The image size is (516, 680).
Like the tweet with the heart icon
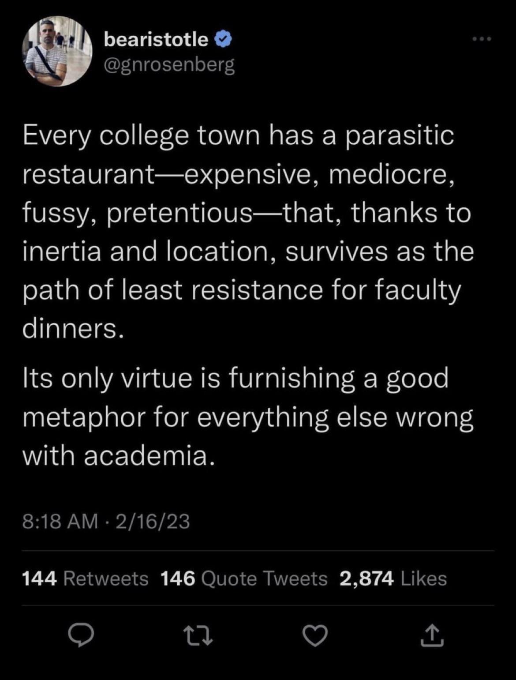point(315,636)
